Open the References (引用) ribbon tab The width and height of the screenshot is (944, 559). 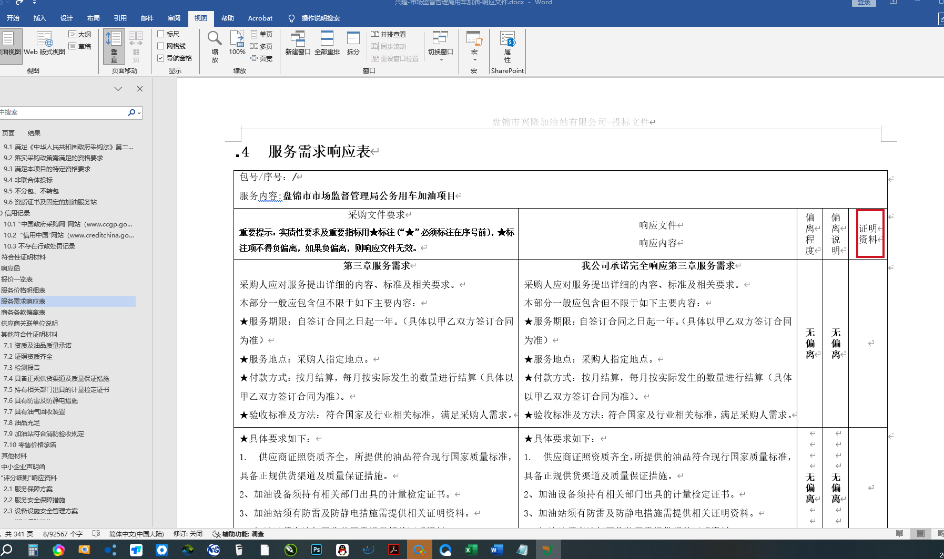click(120, 18)
